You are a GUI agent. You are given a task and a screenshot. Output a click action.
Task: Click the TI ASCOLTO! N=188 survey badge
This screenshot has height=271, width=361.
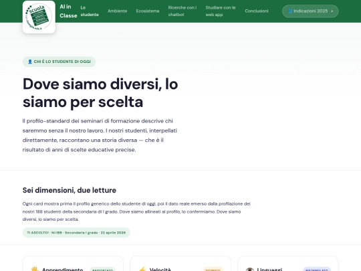coord(76,232)
